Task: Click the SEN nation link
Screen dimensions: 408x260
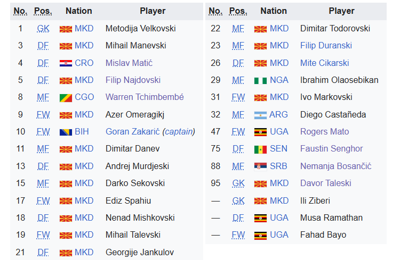Action: click(x=278, y=149)
